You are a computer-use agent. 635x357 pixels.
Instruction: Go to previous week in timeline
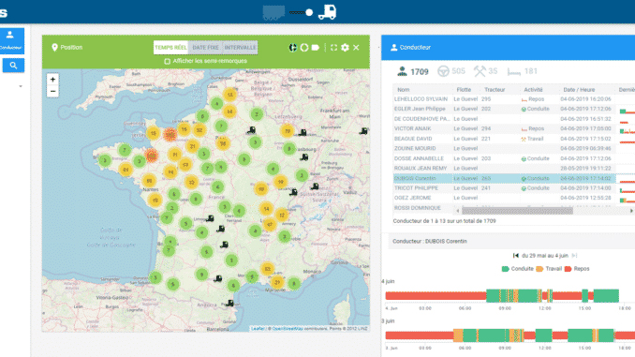[515, 256]
